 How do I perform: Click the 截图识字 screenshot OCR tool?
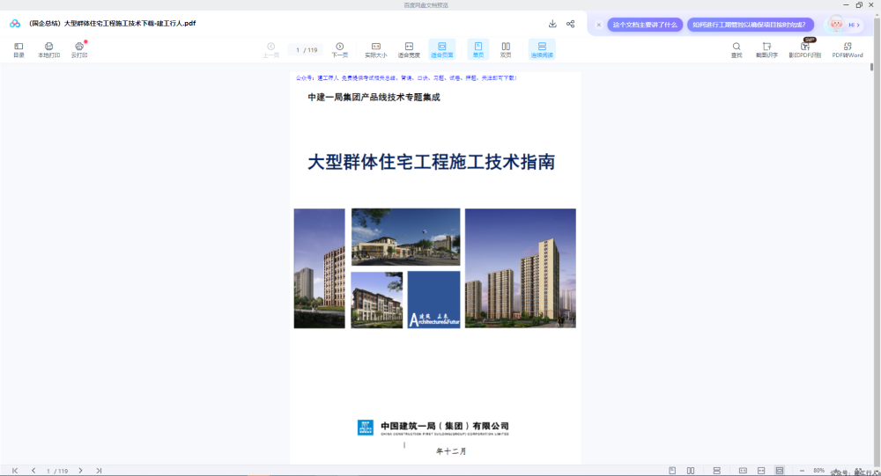(x=766, y=50)
